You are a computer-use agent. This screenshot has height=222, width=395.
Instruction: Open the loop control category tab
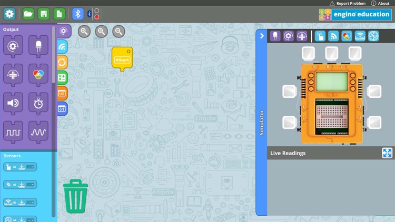[62, 62]
